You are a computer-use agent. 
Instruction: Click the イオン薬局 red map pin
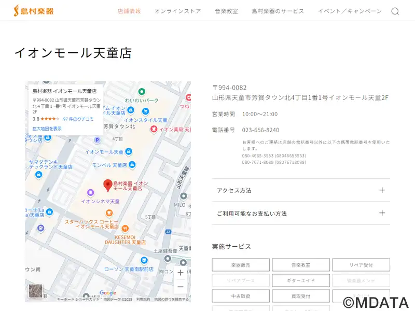pos(154,129)
